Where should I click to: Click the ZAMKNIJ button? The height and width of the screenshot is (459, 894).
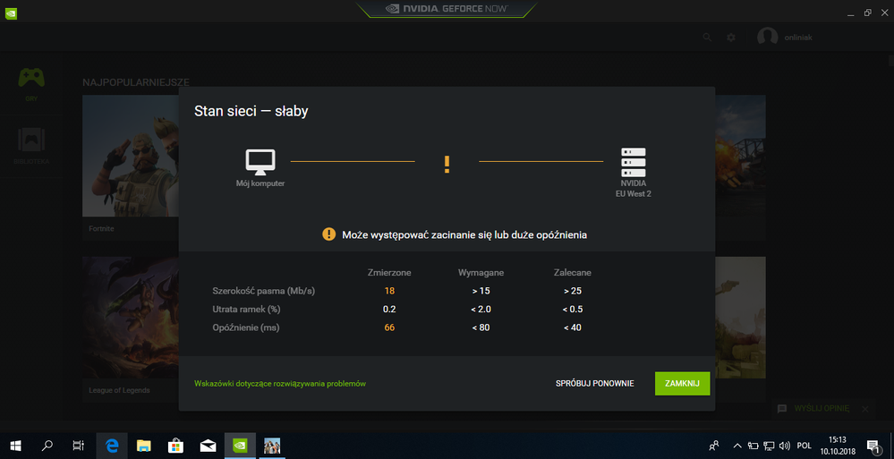point(682,383)
